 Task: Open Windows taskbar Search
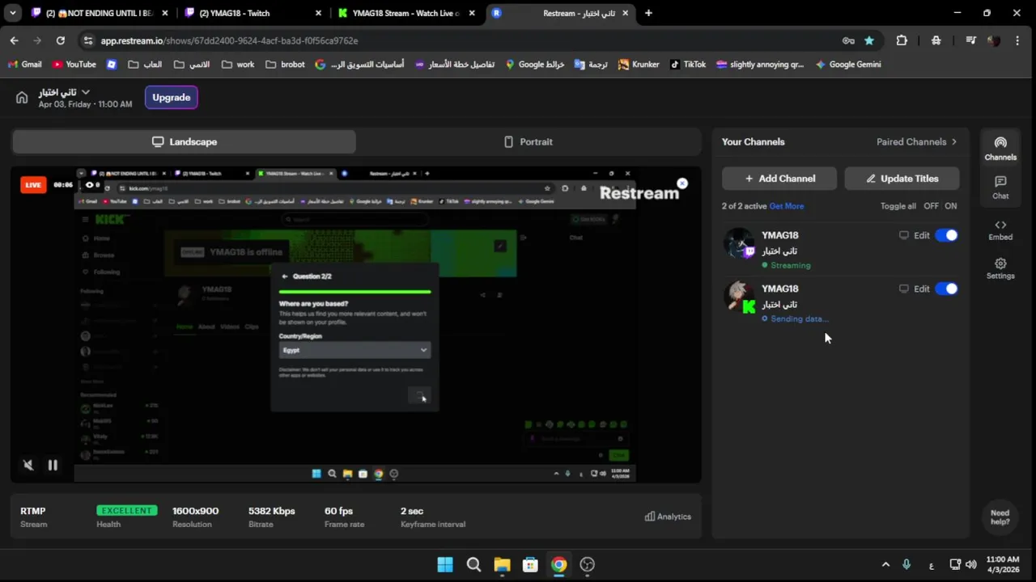[x=473, y=565]
